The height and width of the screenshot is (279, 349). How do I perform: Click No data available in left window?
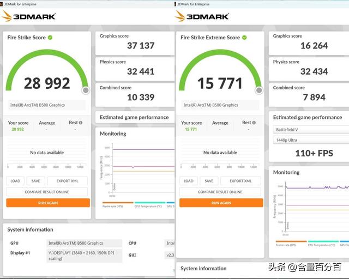(47, 153)
